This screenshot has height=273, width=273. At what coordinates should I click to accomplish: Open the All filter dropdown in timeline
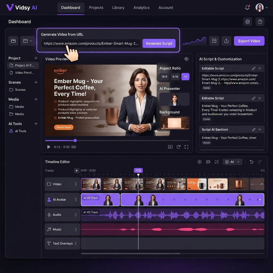click(232, 162)
